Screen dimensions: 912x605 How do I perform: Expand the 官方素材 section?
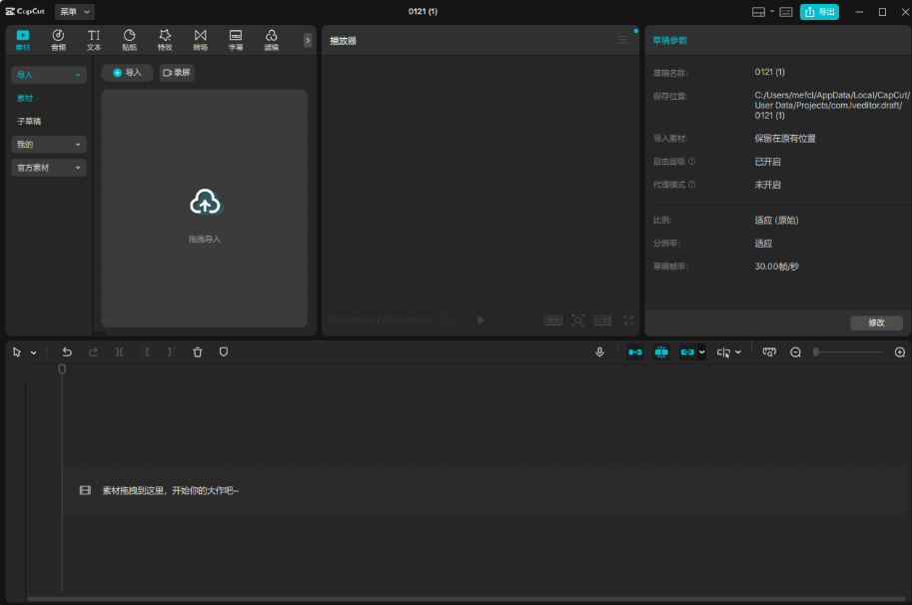(x=49, y=168)
